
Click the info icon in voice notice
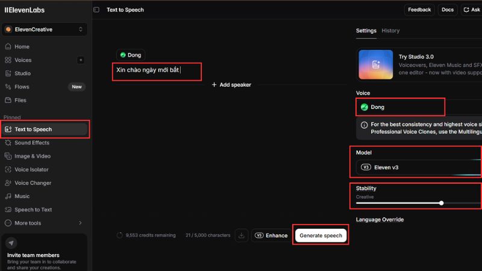(x=364, y=125)
